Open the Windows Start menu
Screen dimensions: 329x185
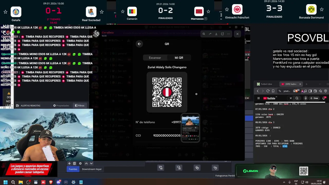pyautogui.click(x=5, y=182)
